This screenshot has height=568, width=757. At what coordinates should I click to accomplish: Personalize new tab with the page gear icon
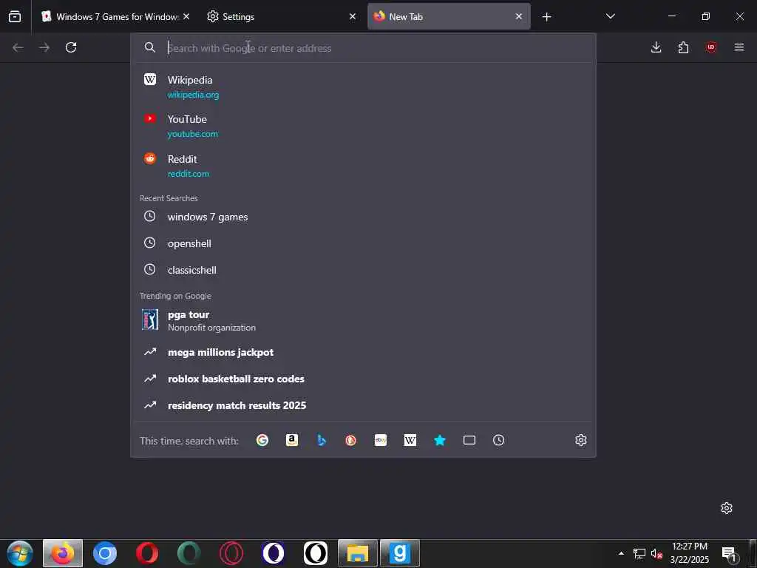point(727,508)
